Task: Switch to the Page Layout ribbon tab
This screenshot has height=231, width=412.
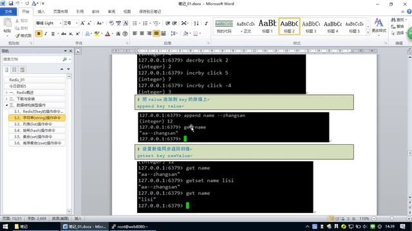Action: [61, 12]
